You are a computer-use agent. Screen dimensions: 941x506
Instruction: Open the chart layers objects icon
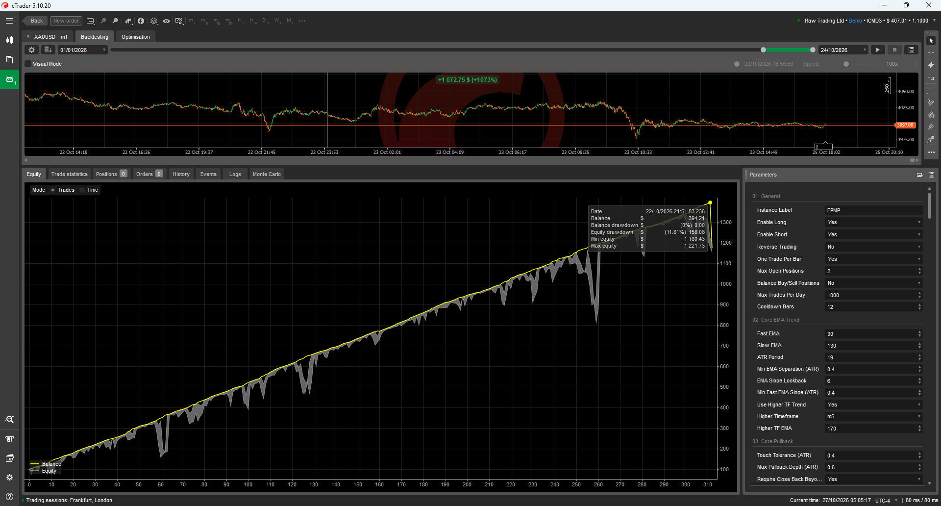click(153, 21)
